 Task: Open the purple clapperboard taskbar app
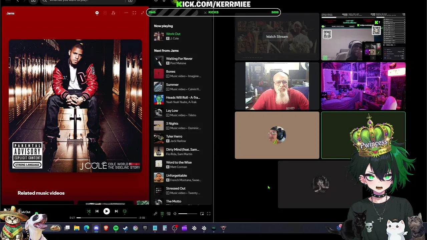click(x=184, y=228)
